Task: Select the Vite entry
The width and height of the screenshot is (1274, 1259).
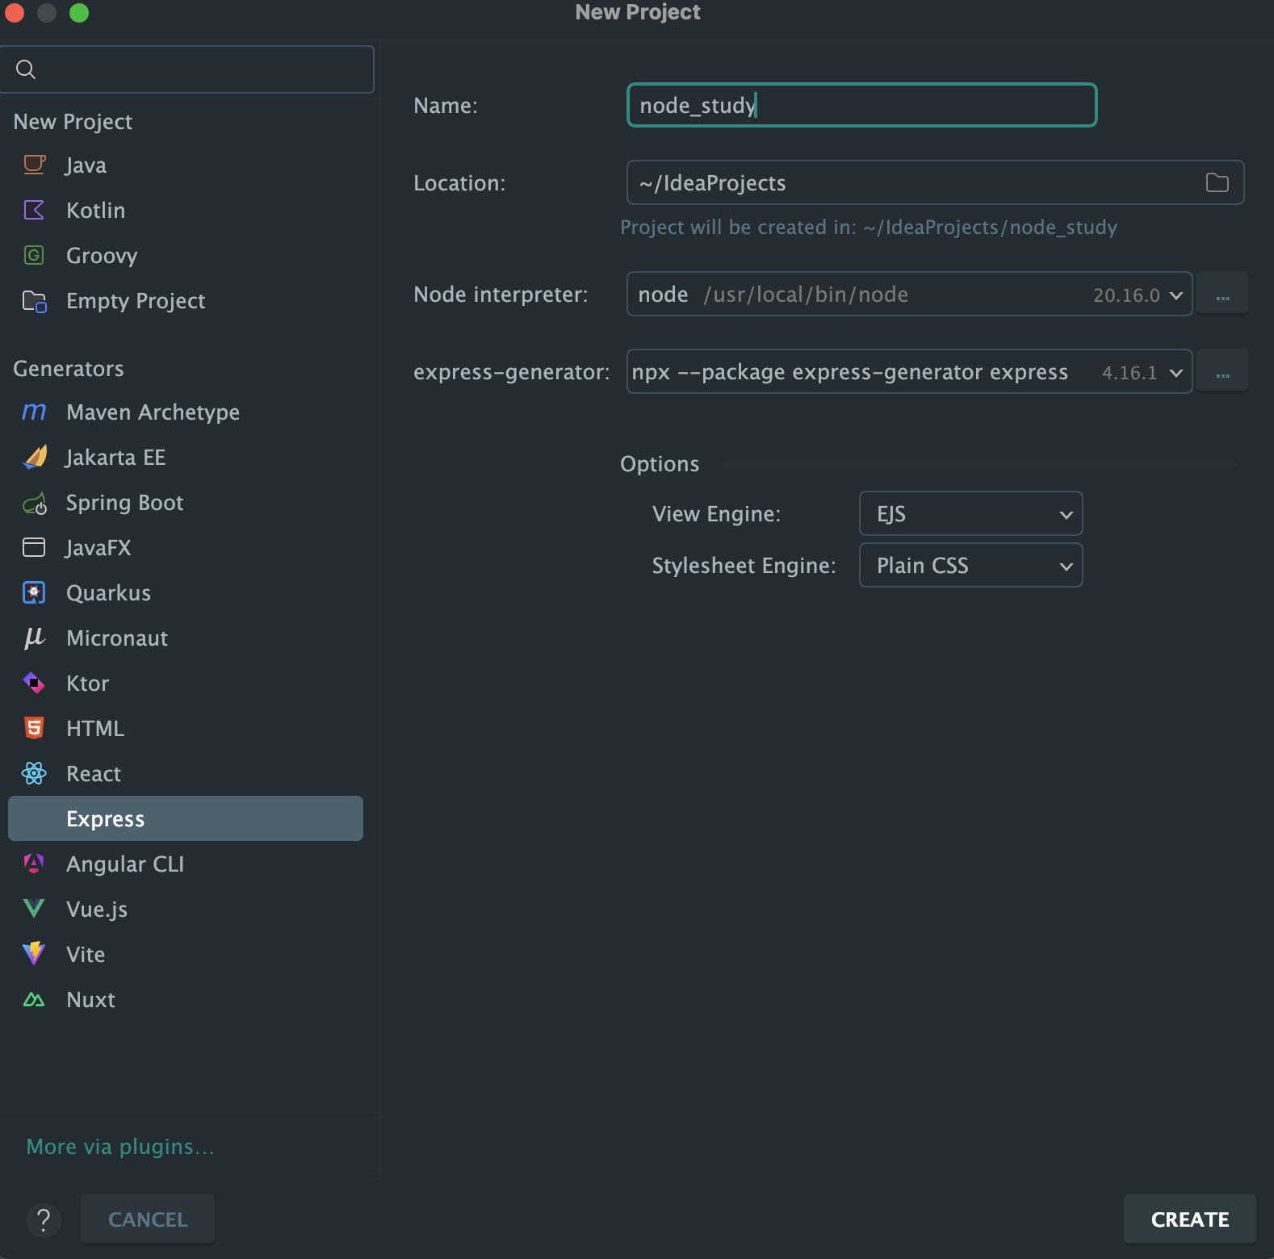Action: (186, 954)
